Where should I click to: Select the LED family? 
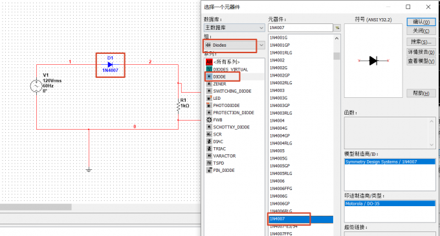pyautogui.click(x=217, y=98)
